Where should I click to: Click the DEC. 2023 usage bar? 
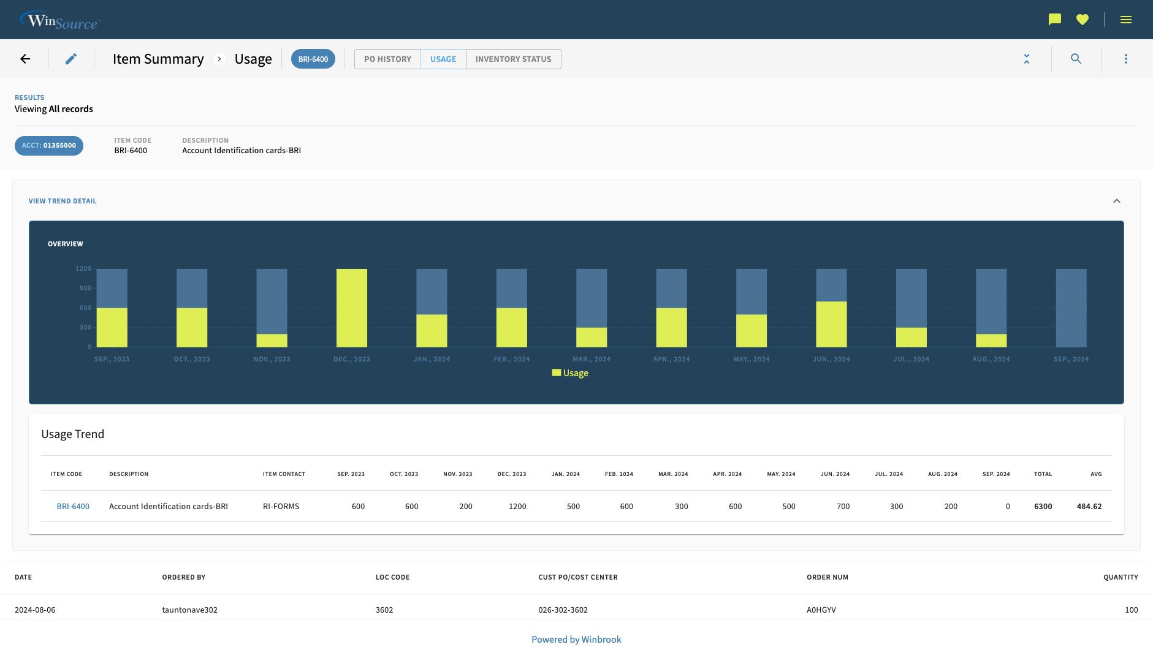(x=352, y=306)
